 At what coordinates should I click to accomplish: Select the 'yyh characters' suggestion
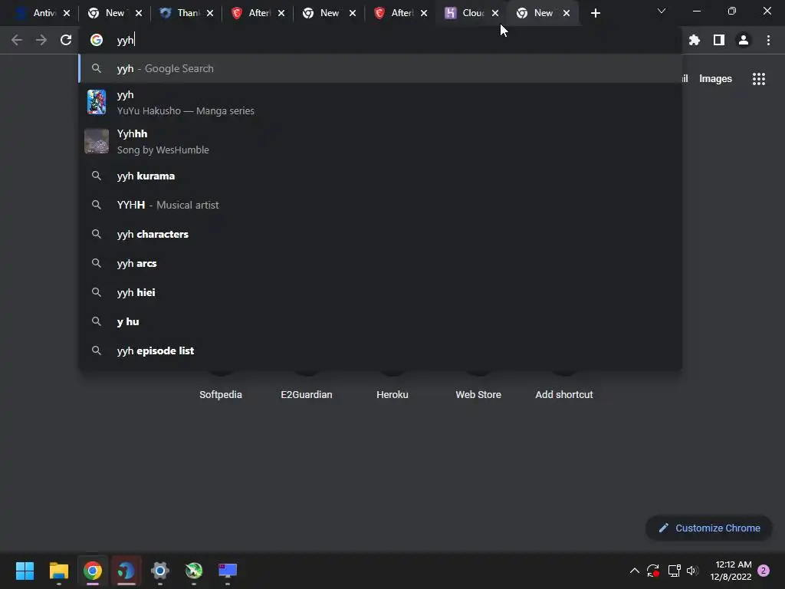click(380, 234)
